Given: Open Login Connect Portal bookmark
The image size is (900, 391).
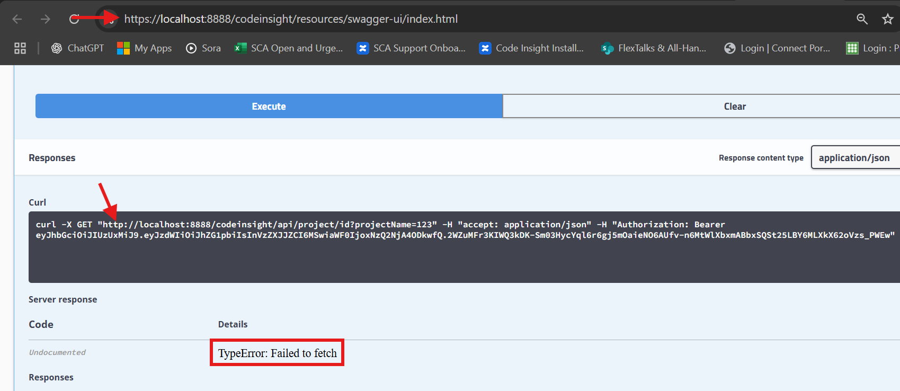Looking at the screenshot, I should pos(777,48).
